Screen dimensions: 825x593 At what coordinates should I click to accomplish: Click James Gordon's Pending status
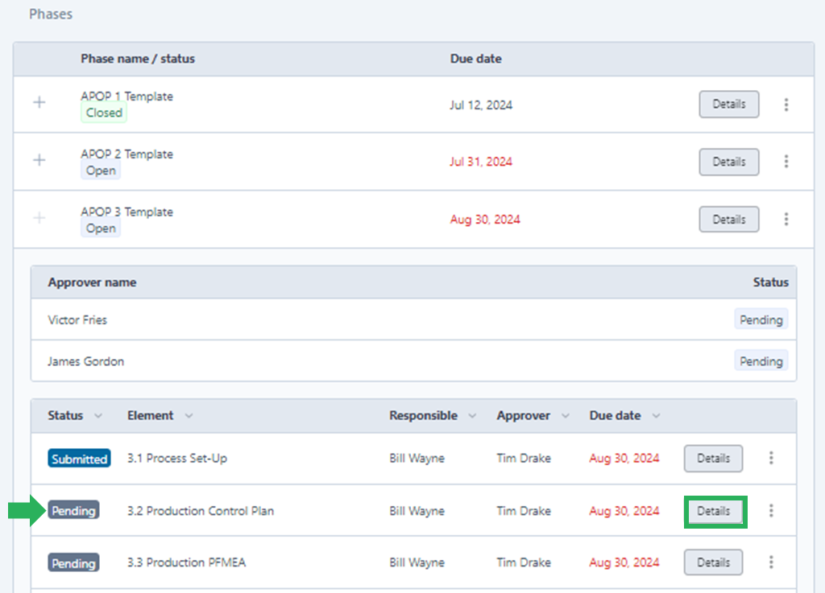click(761, 361)
